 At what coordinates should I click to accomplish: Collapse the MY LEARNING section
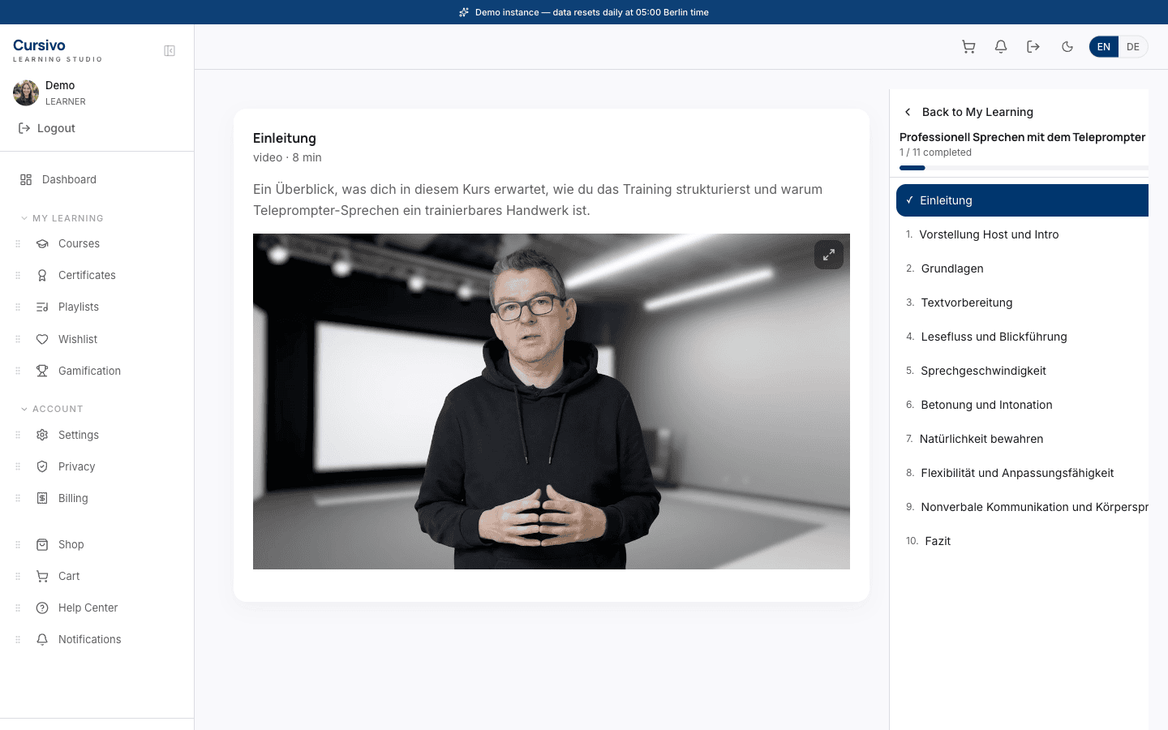coord(23,217)
